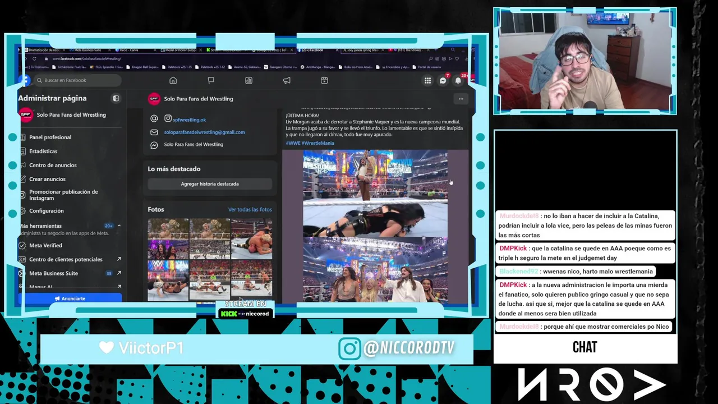Click the @ icon in contact info

pyautogui.click(x=154, y=118)
